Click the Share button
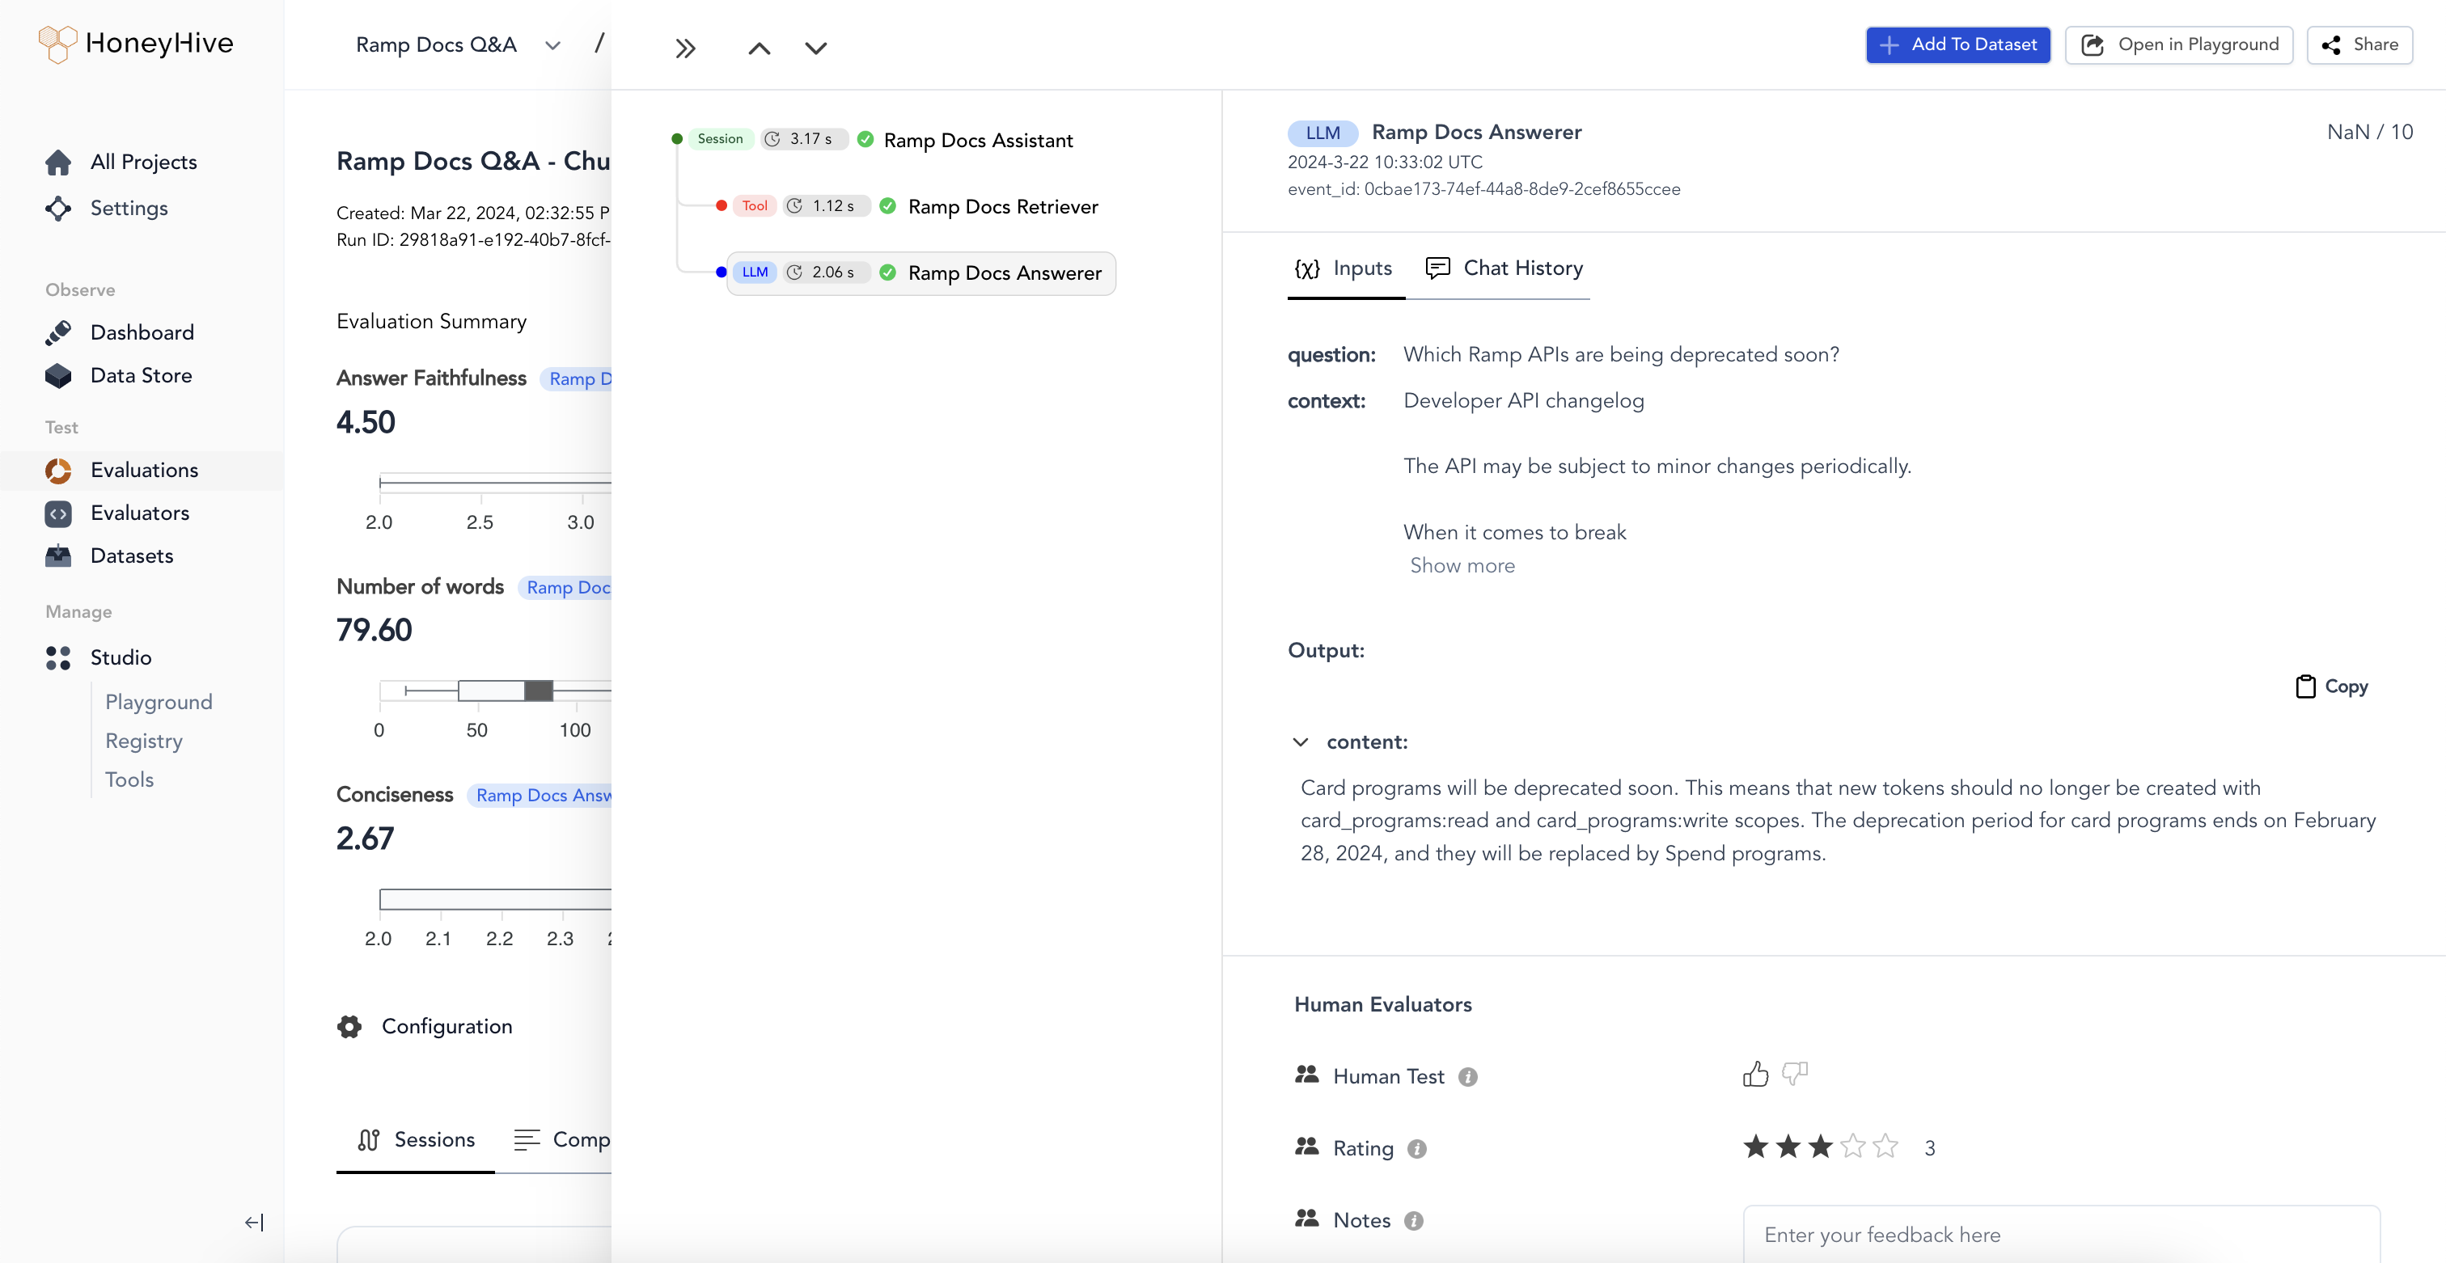Image resolution: width=2446 pixels, height=1263 pixels. [x=2359, y=44]
